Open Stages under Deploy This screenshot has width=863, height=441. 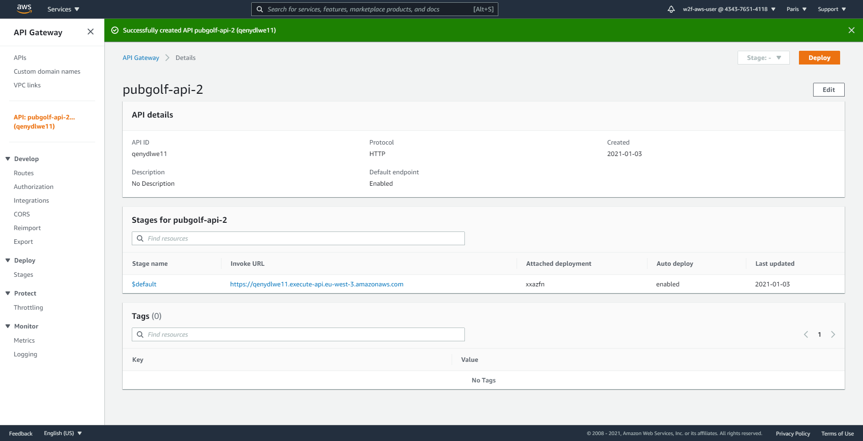23,274
